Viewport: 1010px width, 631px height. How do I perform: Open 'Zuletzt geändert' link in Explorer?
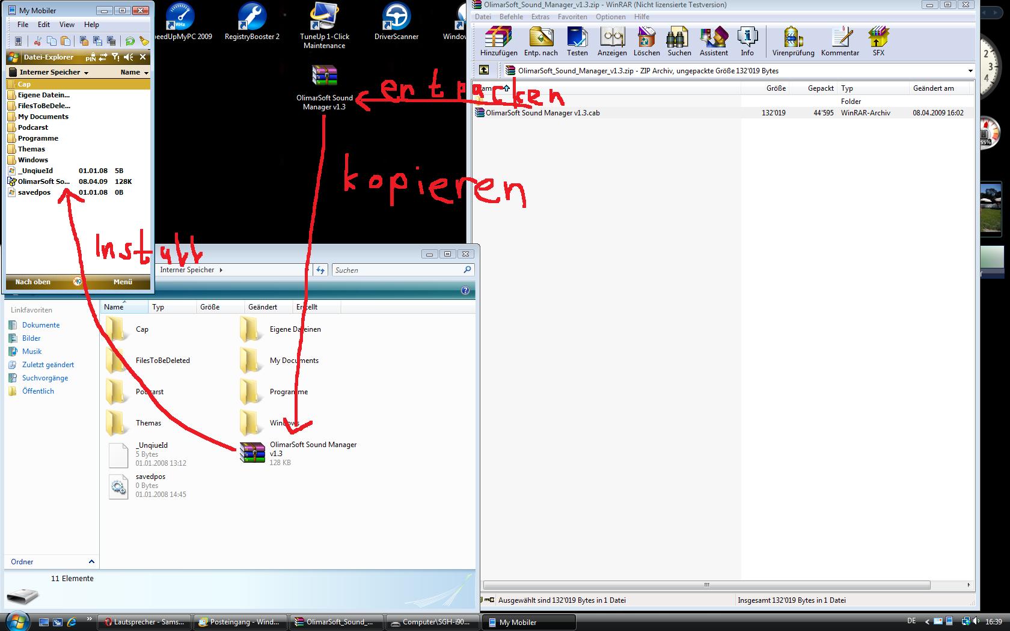[x=48, y=365]
